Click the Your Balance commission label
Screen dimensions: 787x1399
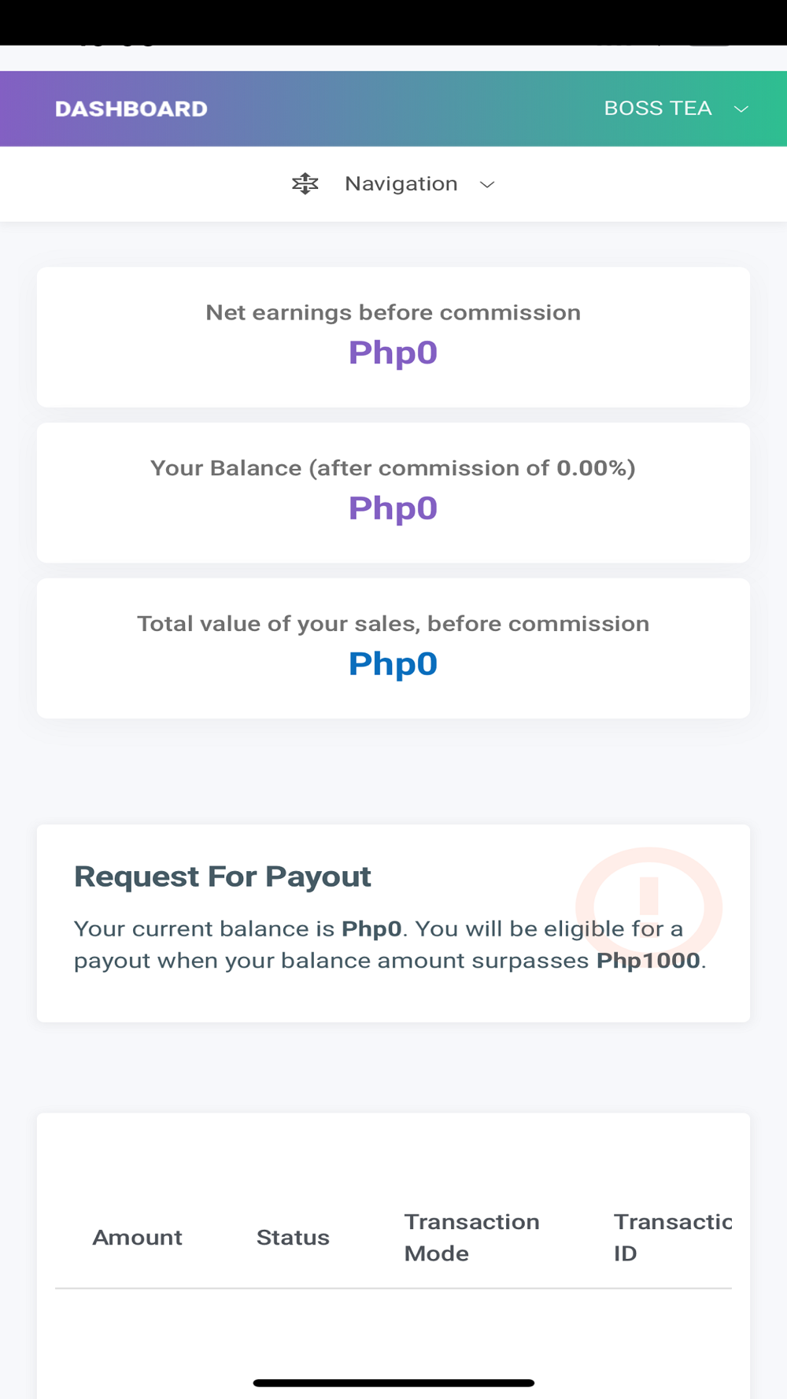(x=393, y=468)
